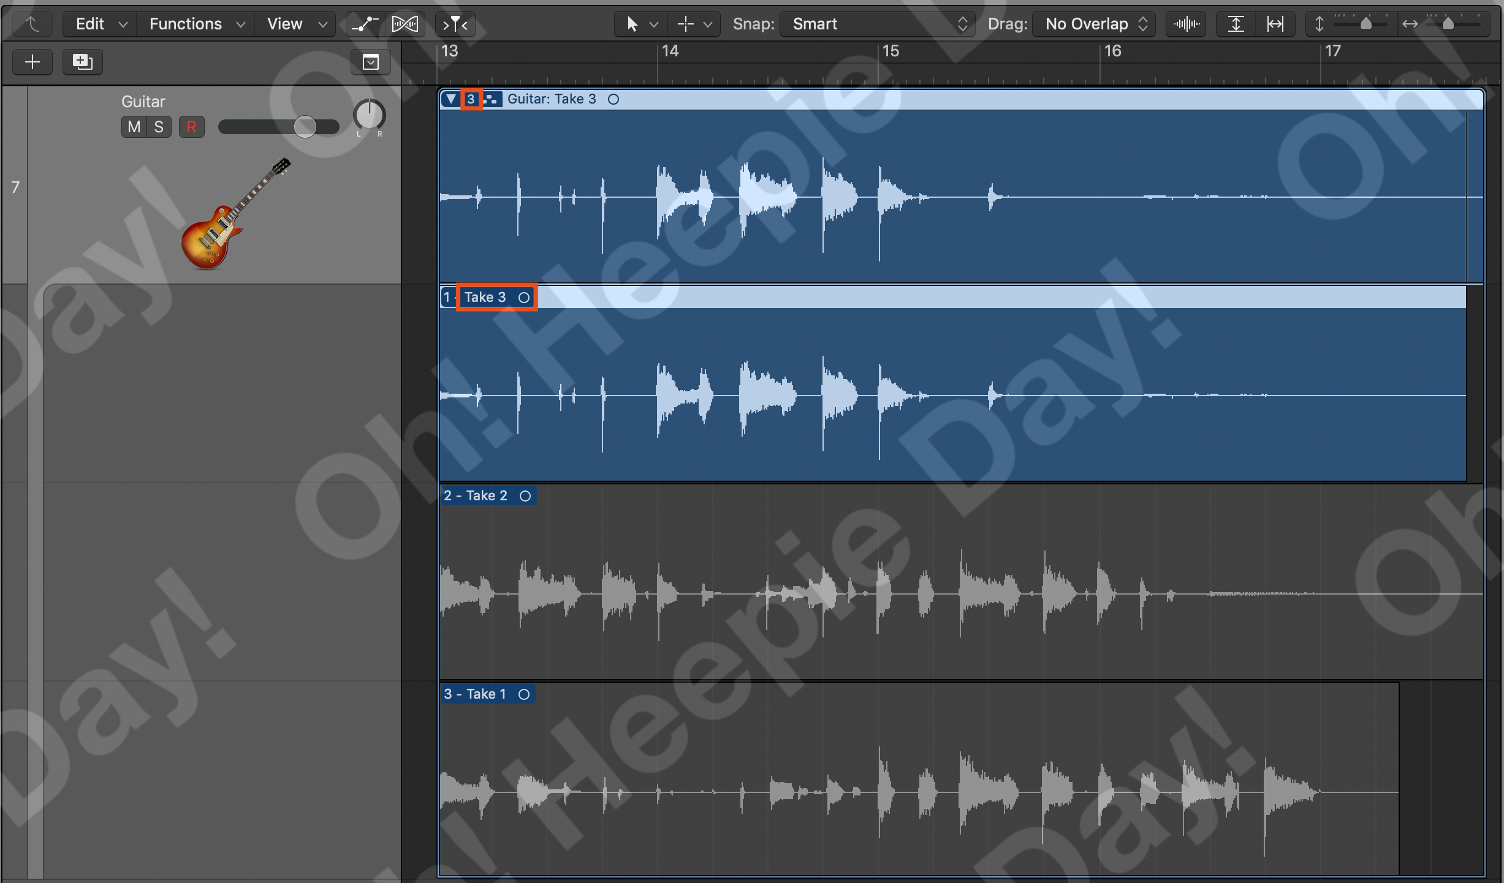Open the View menu
The width and height of the screenshot is (1504, 883).
[296, 24]
